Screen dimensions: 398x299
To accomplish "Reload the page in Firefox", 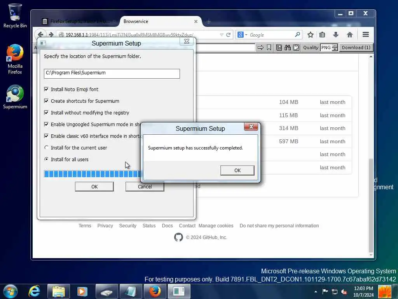I will (228, 35).
